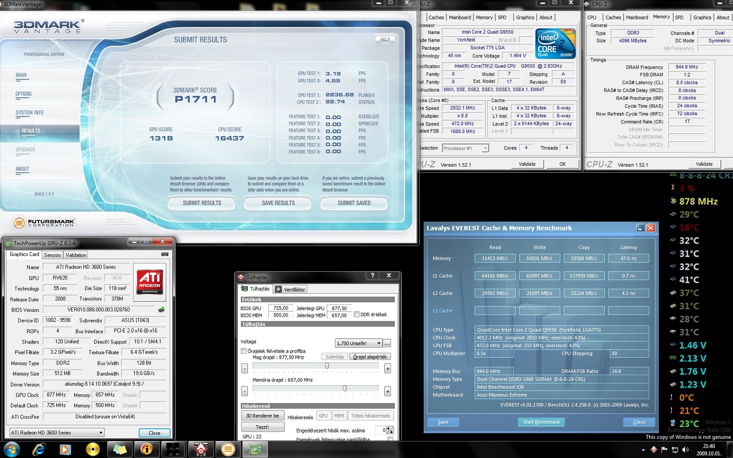The width and height of the screenshot is (733, 458).
Task: Click the Mag órajel slider handle
Action: [327, 366]
